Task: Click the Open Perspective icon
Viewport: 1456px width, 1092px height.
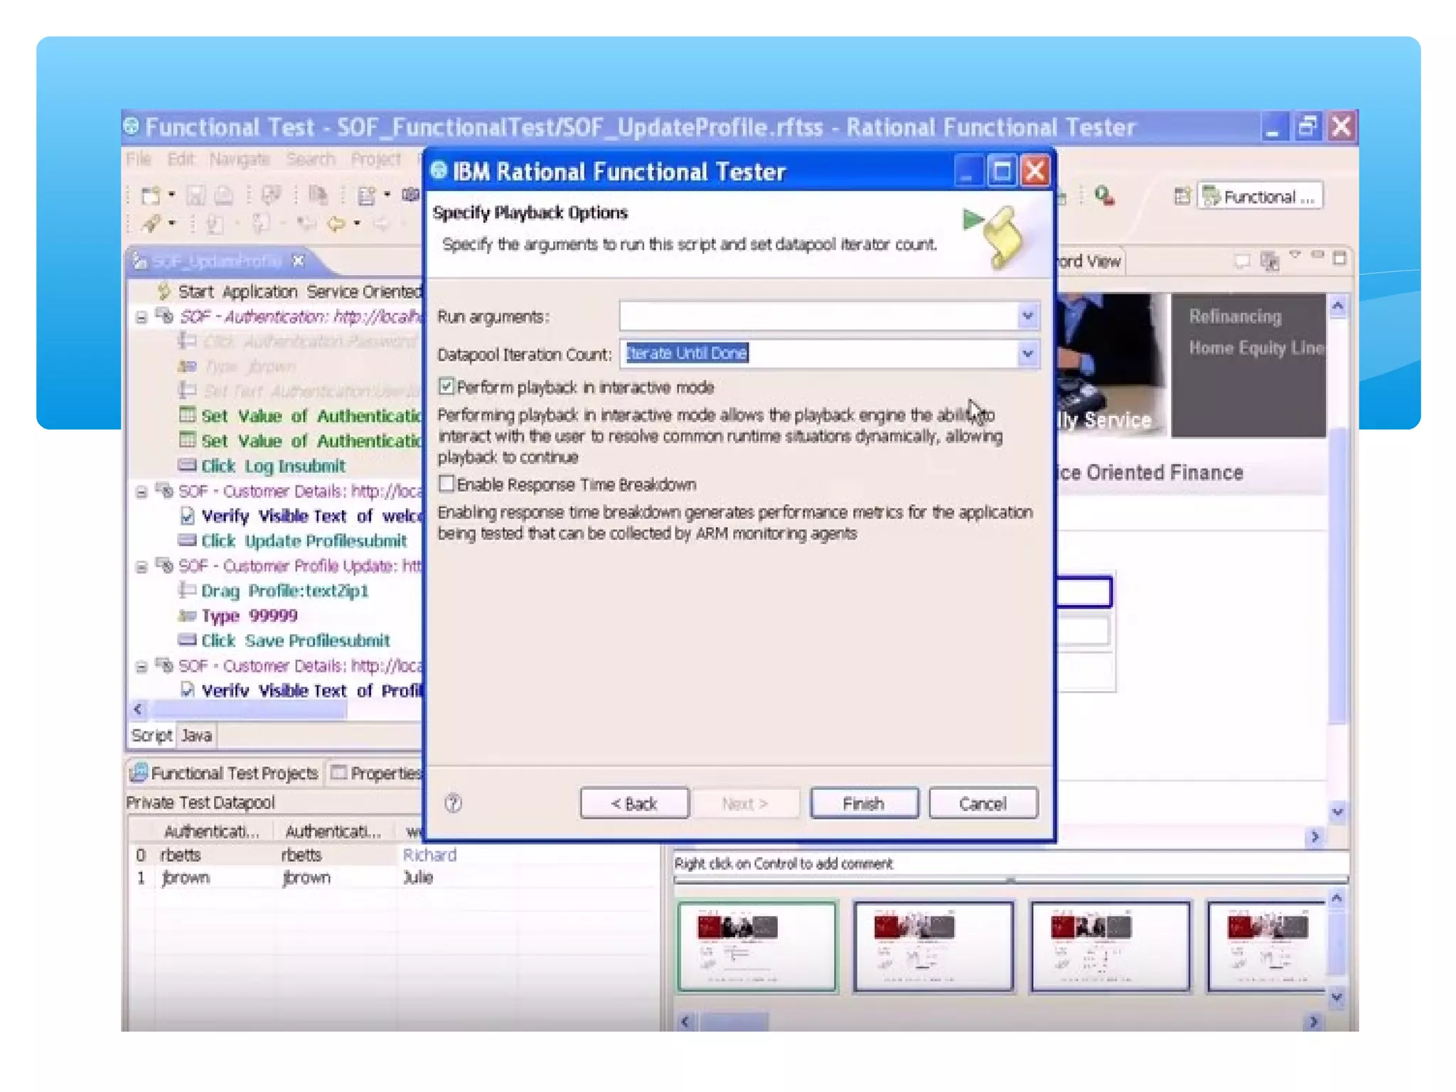Action: 1182,196
